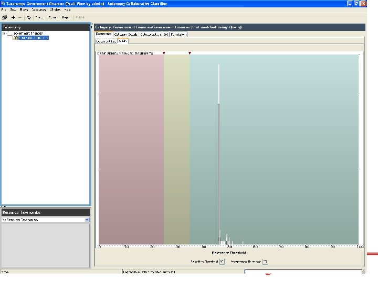Image resolution: width=378 pixels, height=283 pixels.
Task: Click the acceptance threshold red triangle marker
Action: coord(190,53)
